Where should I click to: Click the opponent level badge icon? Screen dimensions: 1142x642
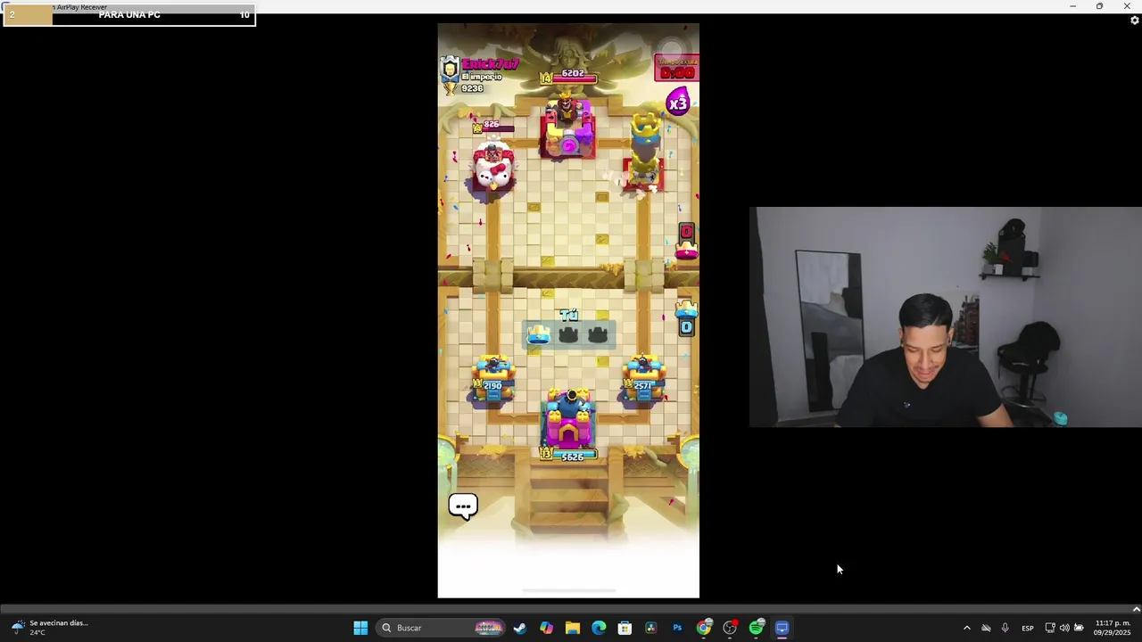pos(451,68)
